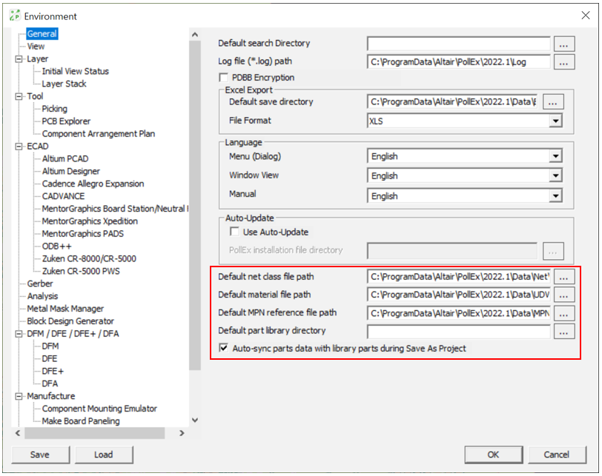Open the Manual language dropdown
The width and height of the screenshot is (602, 476).
click(x=555, y=196)
